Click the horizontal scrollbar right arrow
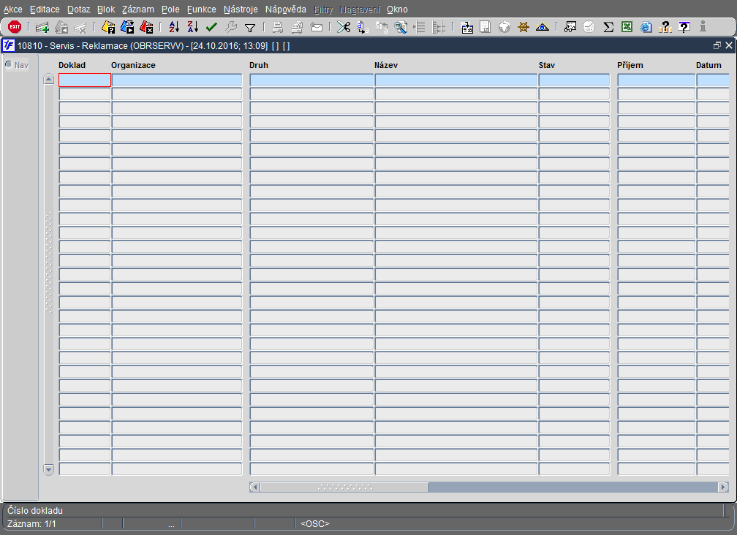737x535 pixels. coord(723,487)
